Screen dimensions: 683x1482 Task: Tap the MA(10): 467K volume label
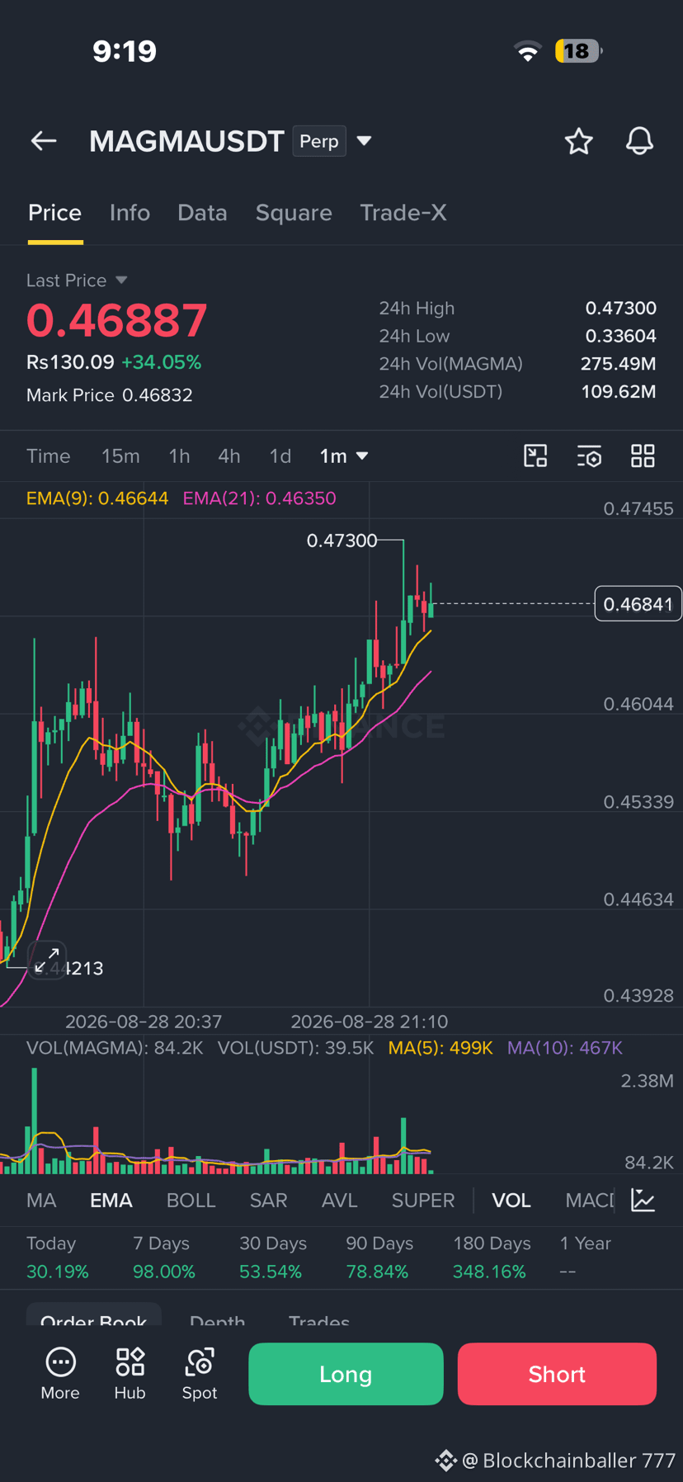(x=565, y=1048)
